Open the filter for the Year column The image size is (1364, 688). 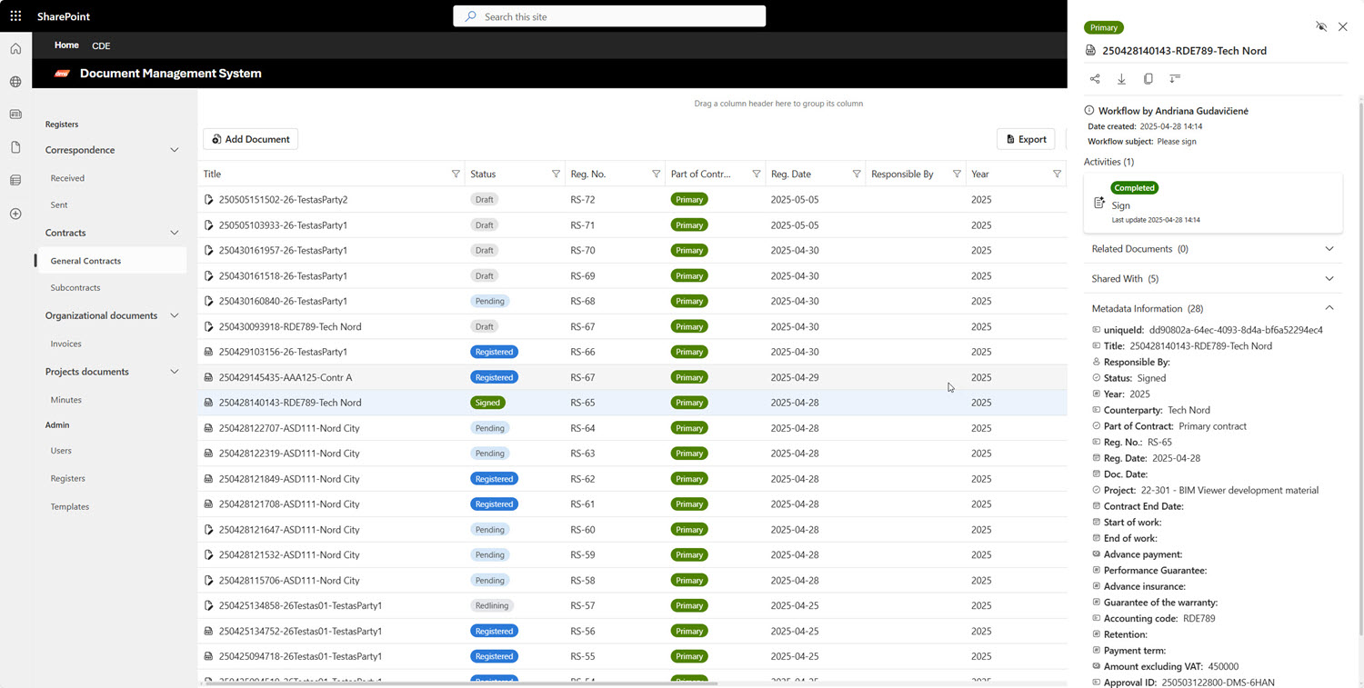coord(1057,174)
